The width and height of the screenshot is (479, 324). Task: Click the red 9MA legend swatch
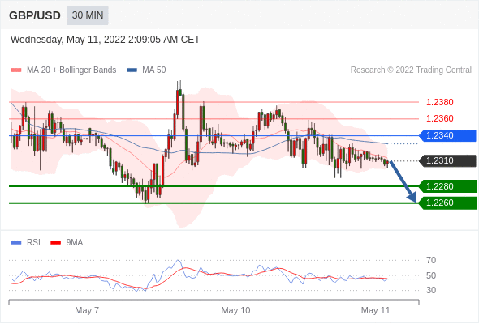click(55, 243)
